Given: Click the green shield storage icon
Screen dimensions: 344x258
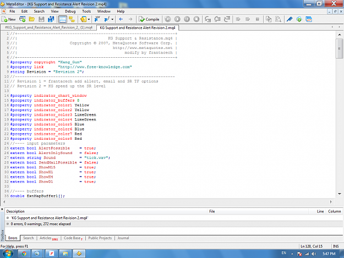Looking at the screenshot, I should (x=299, y=19).
